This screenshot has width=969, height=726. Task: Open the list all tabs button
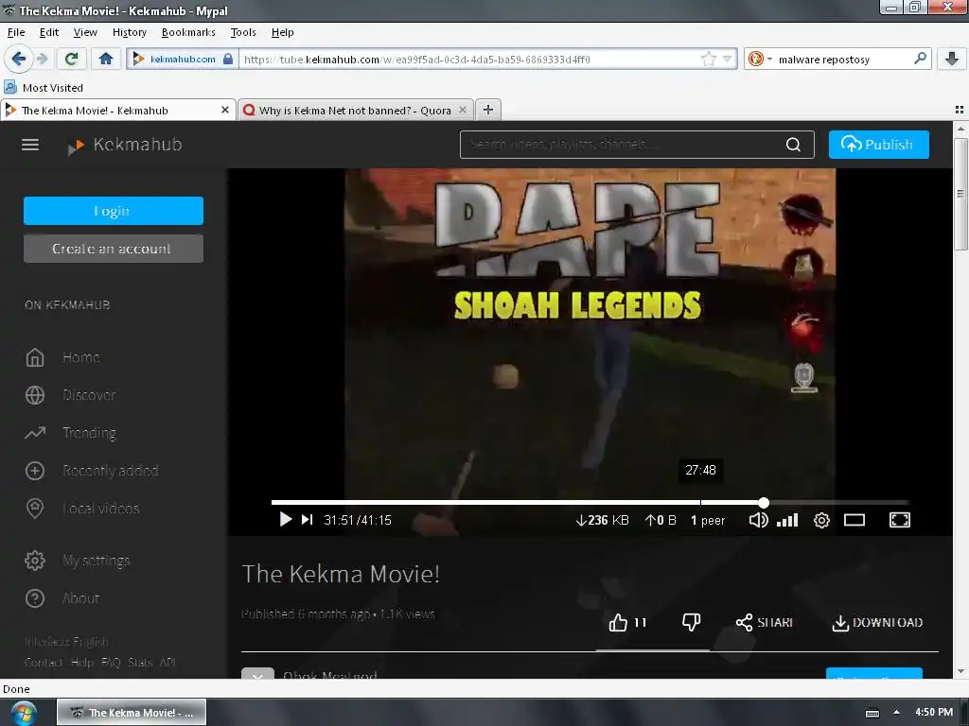coord(960,110)
